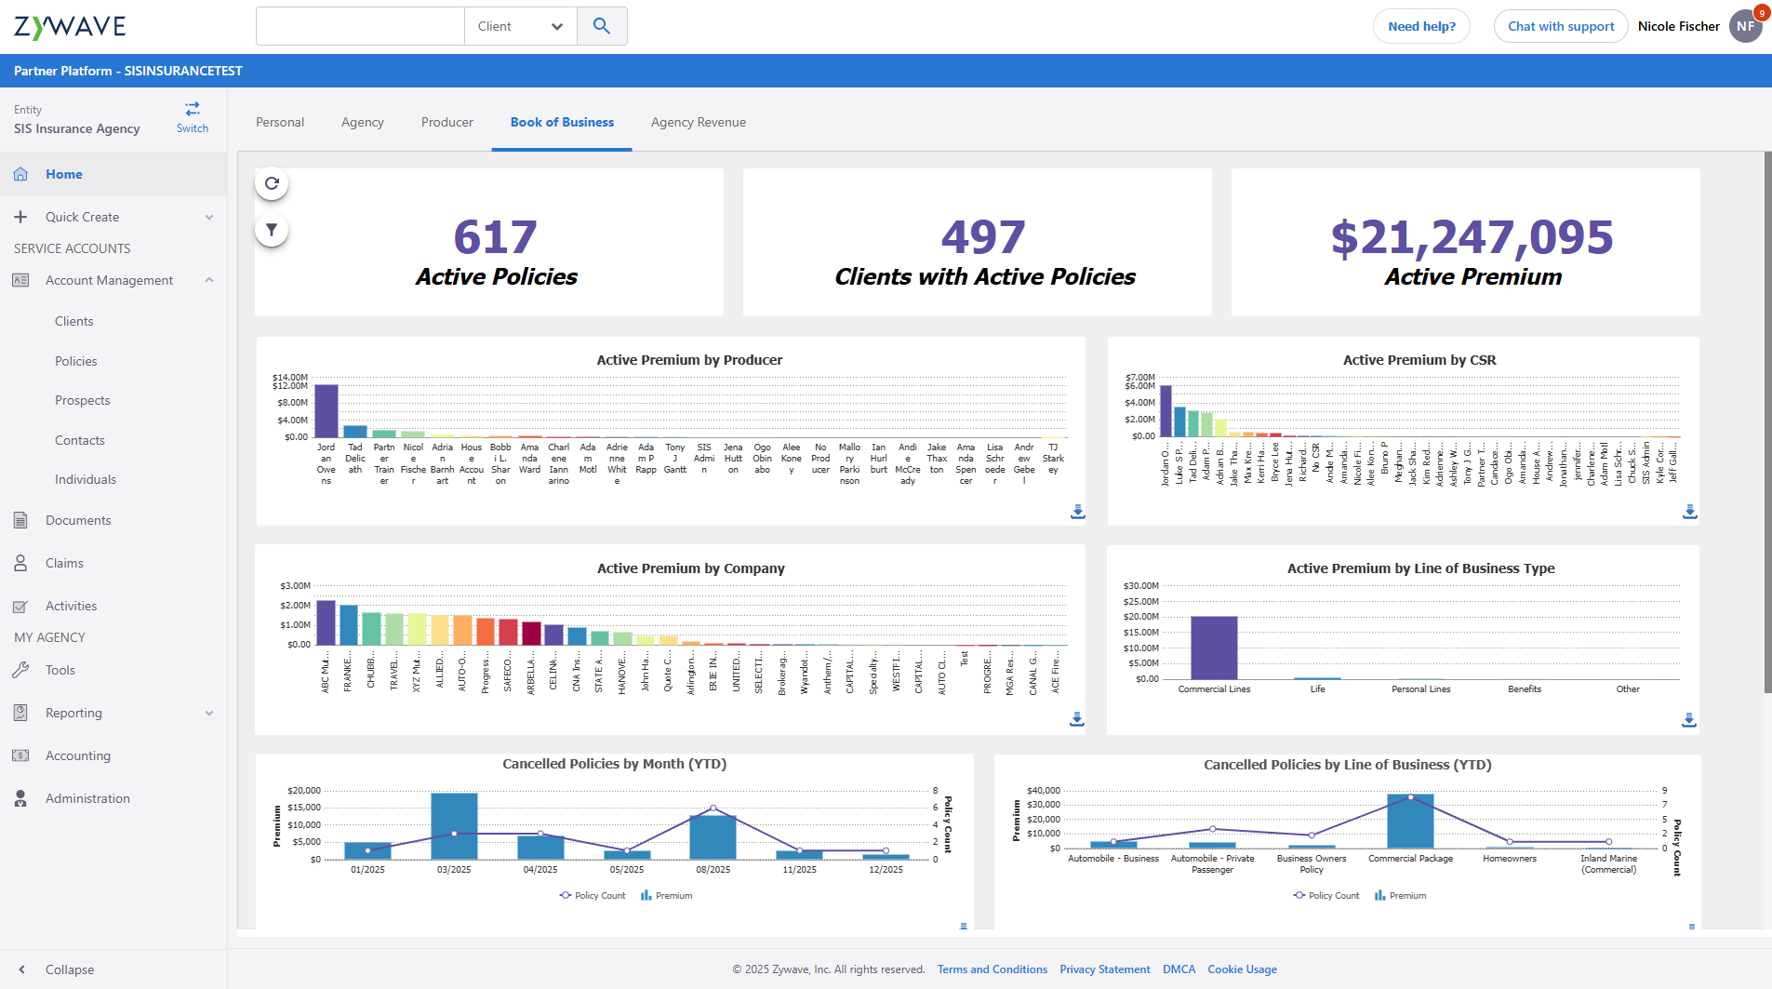Click the refresh dashboard icon
The width and height of the screenshot is (1772, 989).
[x=272, y=183]
